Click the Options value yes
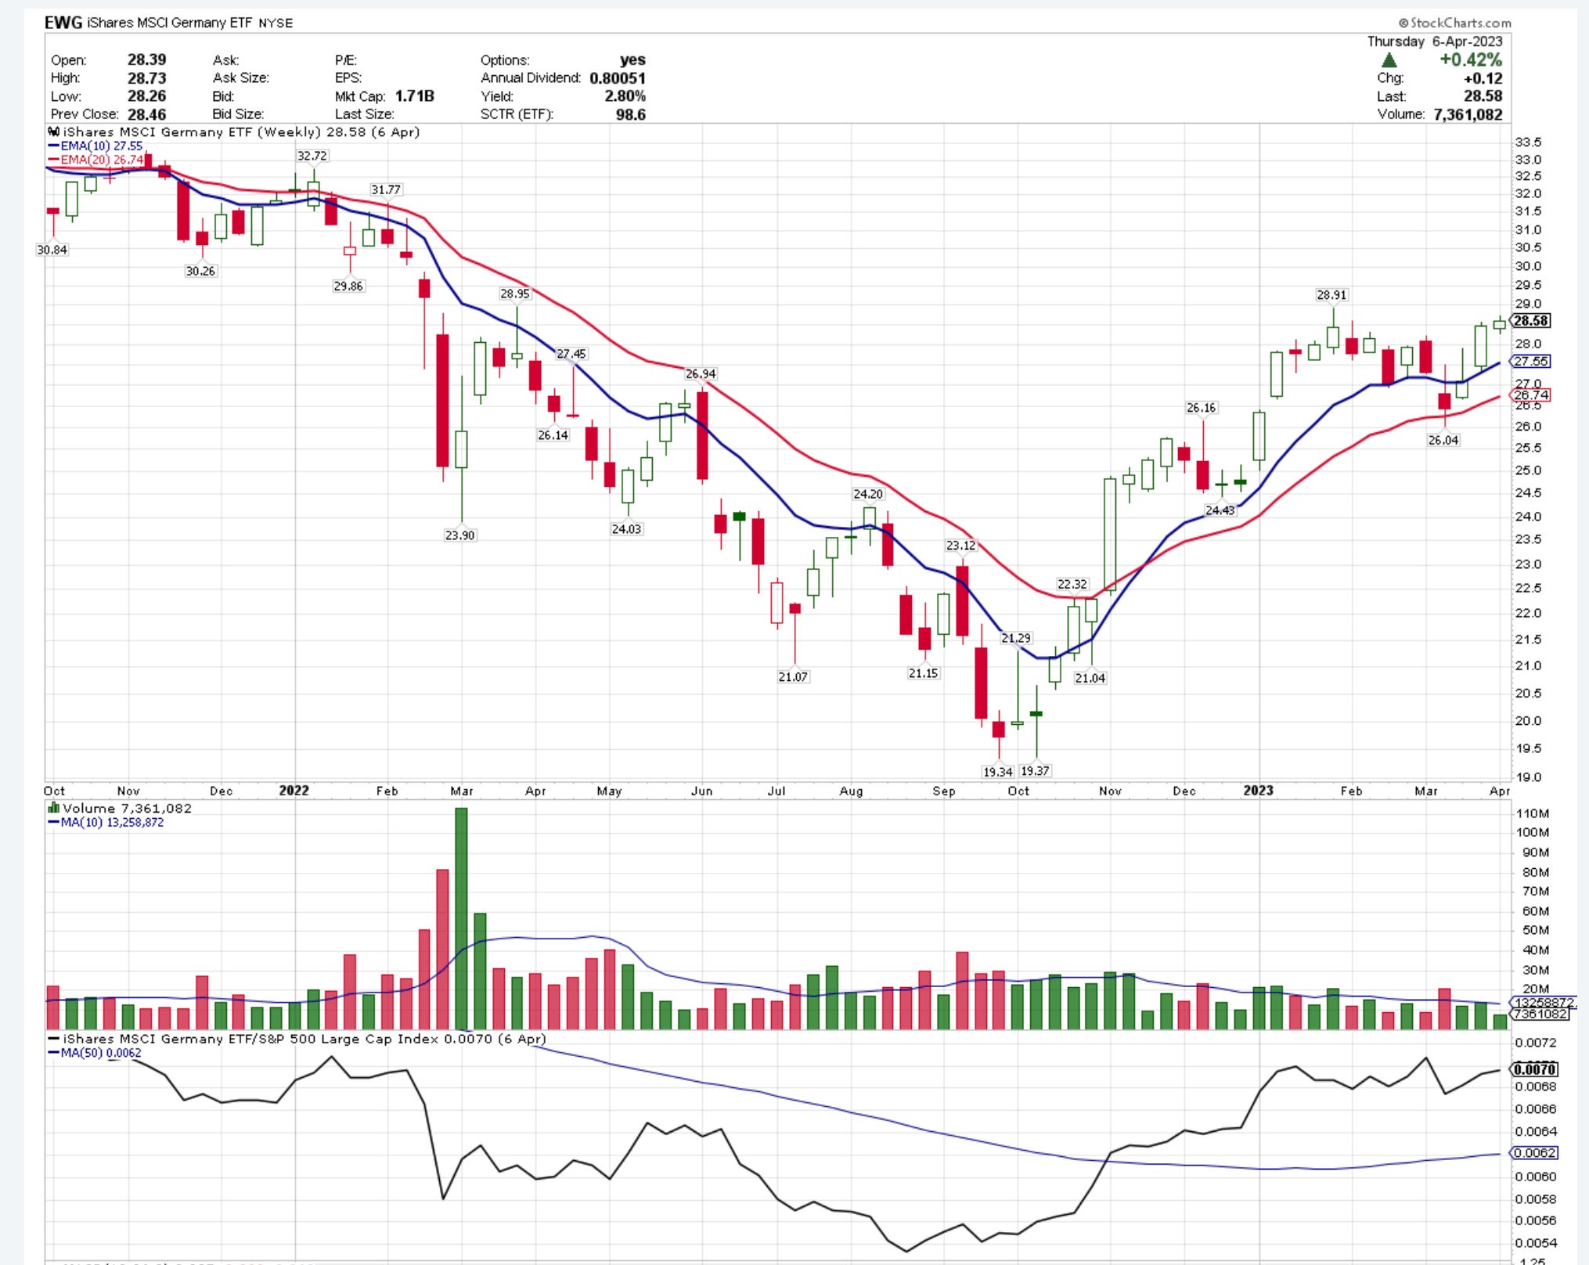The width and height of the screenshot is (1589, 1265). click(632, 59)
